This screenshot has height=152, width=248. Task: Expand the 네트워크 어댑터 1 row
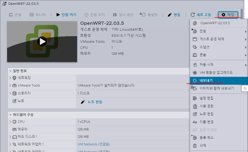click(10, 144)
